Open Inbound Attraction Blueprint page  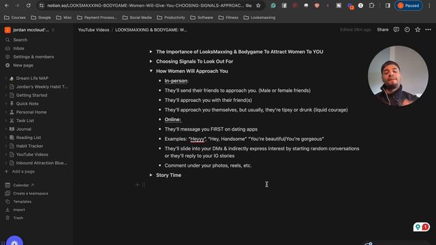(42, 163)
